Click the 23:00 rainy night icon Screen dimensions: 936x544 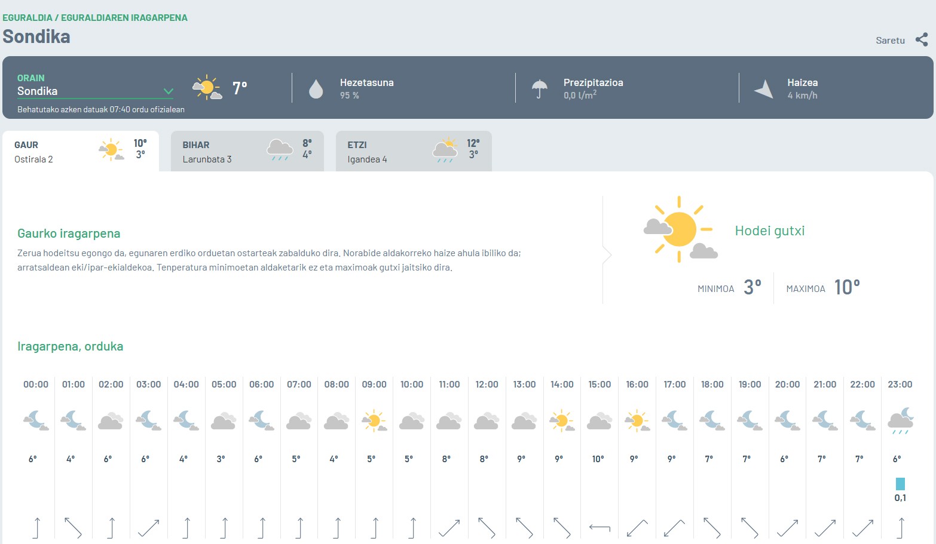point(900,421)
